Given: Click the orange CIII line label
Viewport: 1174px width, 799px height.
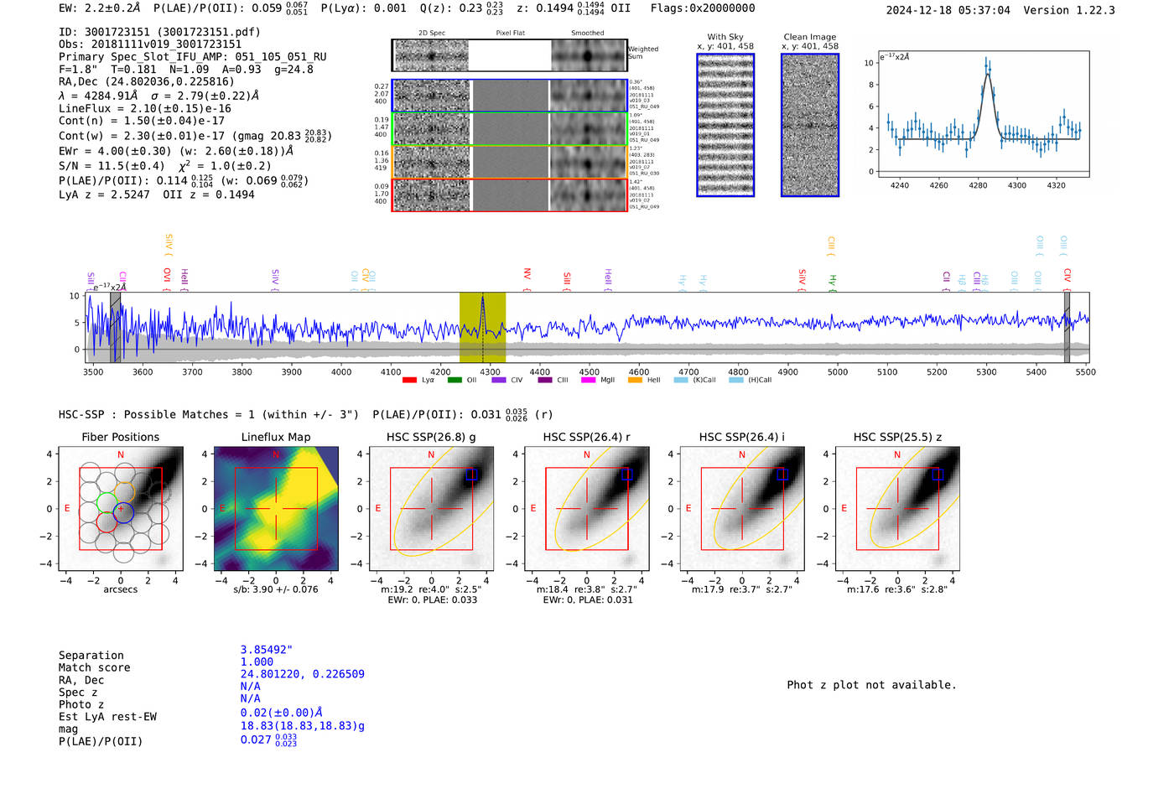Looking at the screenshot, I should [831, 246].
